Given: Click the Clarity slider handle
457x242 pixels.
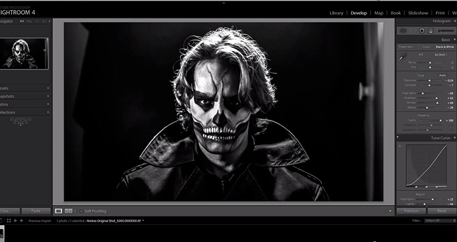Looking at the screenshot, I should (x=441, y=120).
